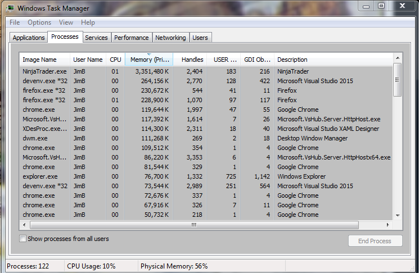Click the horizontal scrollbar left arrow
Viewport: 419px width, 273px height.
tap(25, 225)
